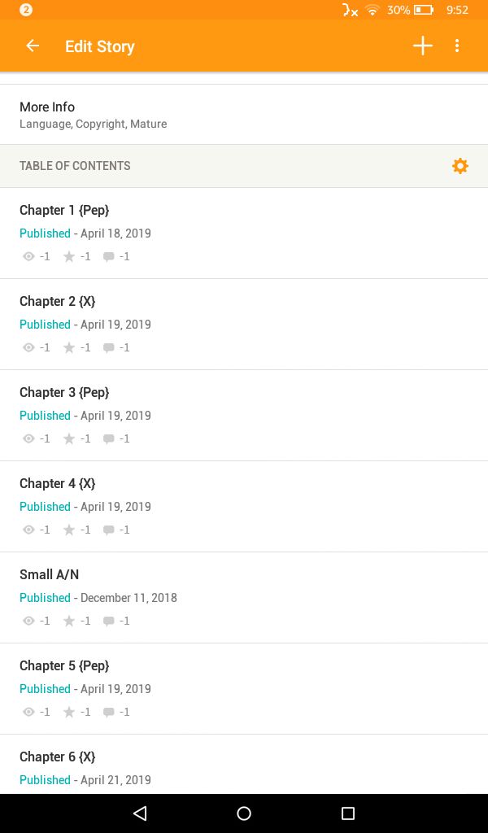The height and width of the screenshot is (833, 488).
Task: Tap the back arrow in Edit Story header
Action: click(33, 46)
